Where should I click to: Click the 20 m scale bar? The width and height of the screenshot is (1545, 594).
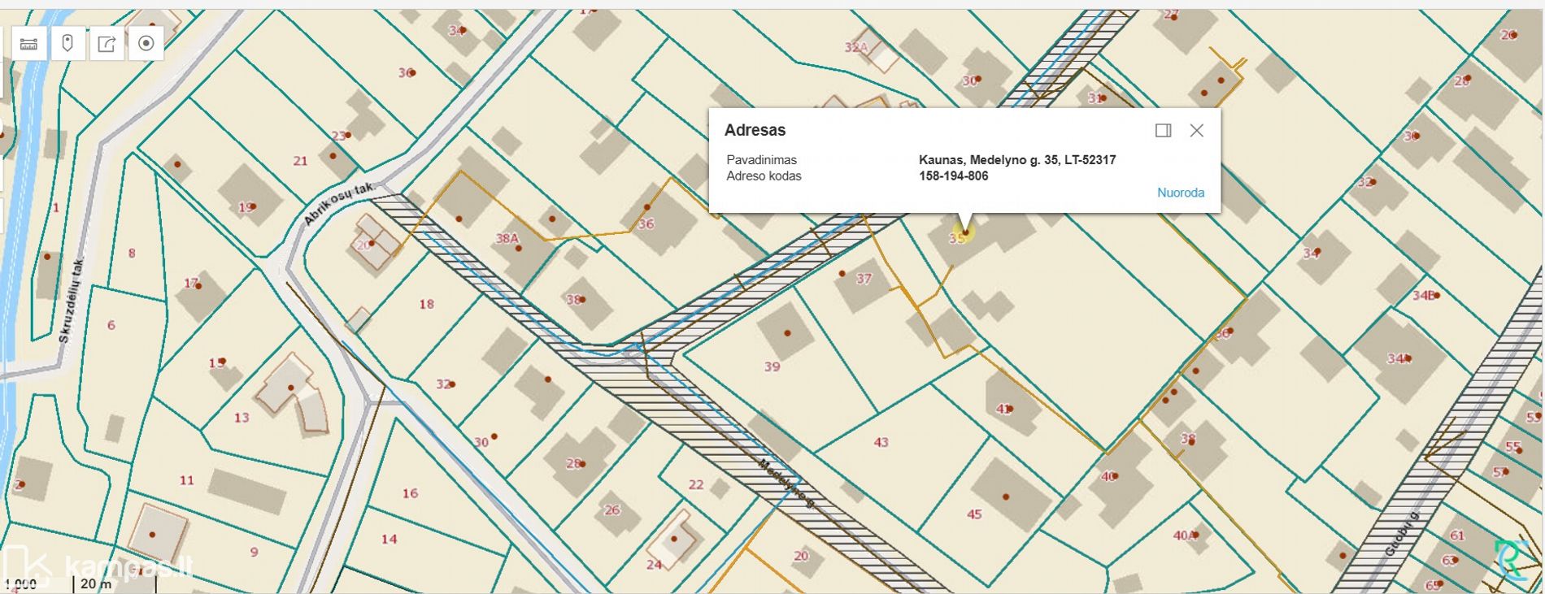(x=96, y=584)
